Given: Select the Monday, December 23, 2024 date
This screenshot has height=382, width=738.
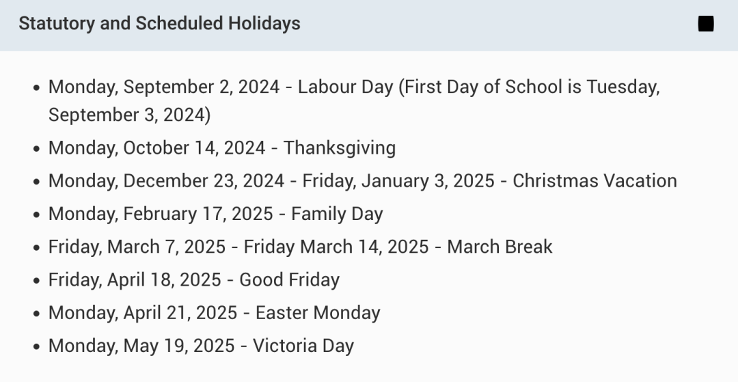Looking at the screenshot, I should pos(166,180).
